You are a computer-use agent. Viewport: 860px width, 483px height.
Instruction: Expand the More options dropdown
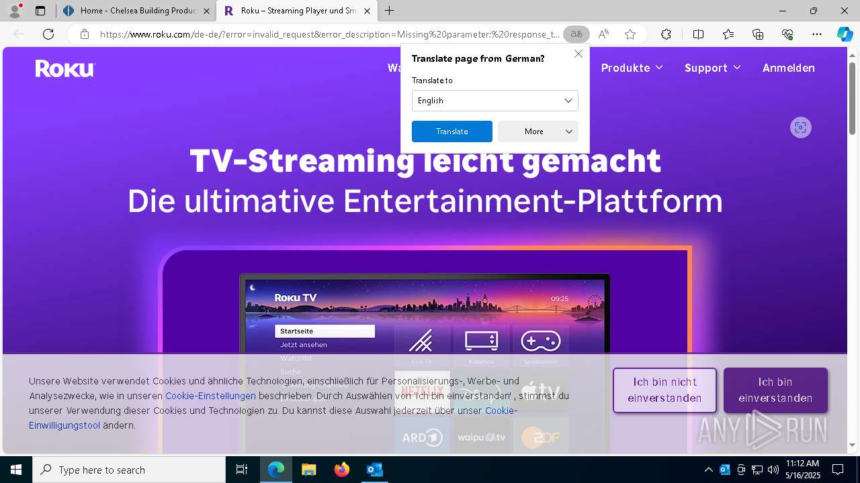(x=538, y=131)
